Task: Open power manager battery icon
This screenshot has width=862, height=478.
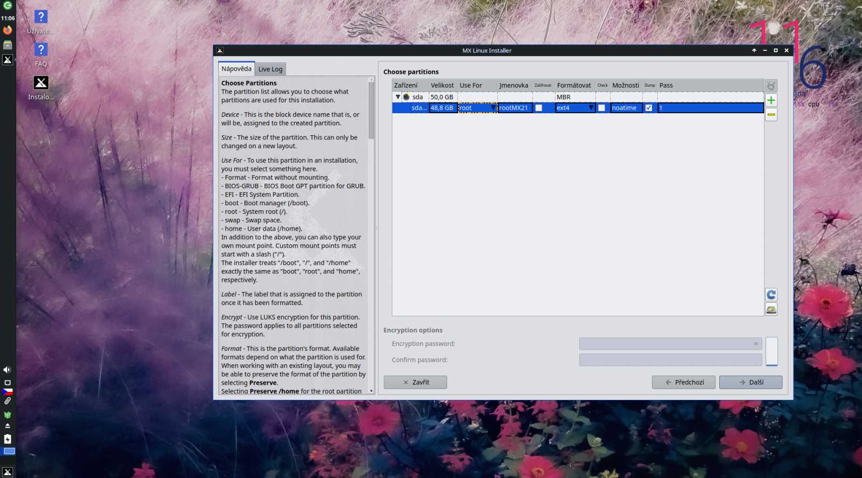Action: point(8,439)
